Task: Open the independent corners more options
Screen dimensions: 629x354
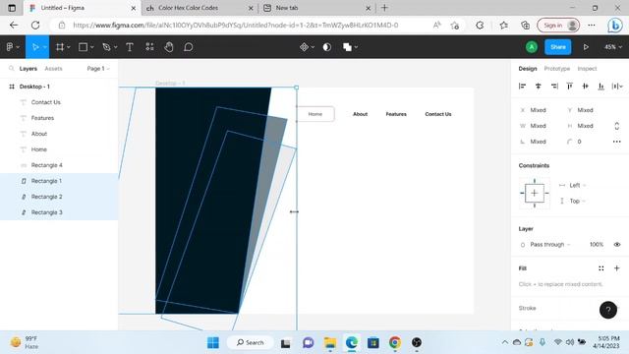Action: point(616,142)
